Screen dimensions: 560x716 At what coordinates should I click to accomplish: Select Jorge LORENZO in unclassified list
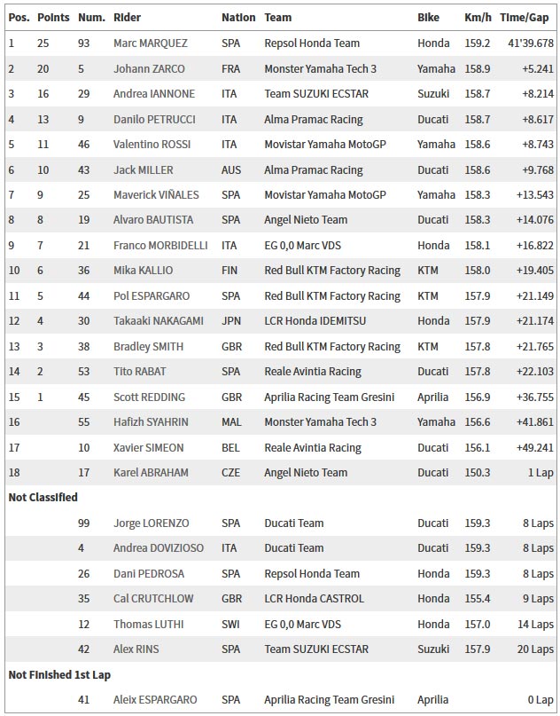[x=151, y=523]
